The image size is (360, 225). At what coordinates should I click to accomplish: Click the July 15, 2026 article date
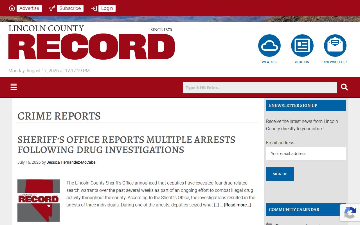(29, 162)
